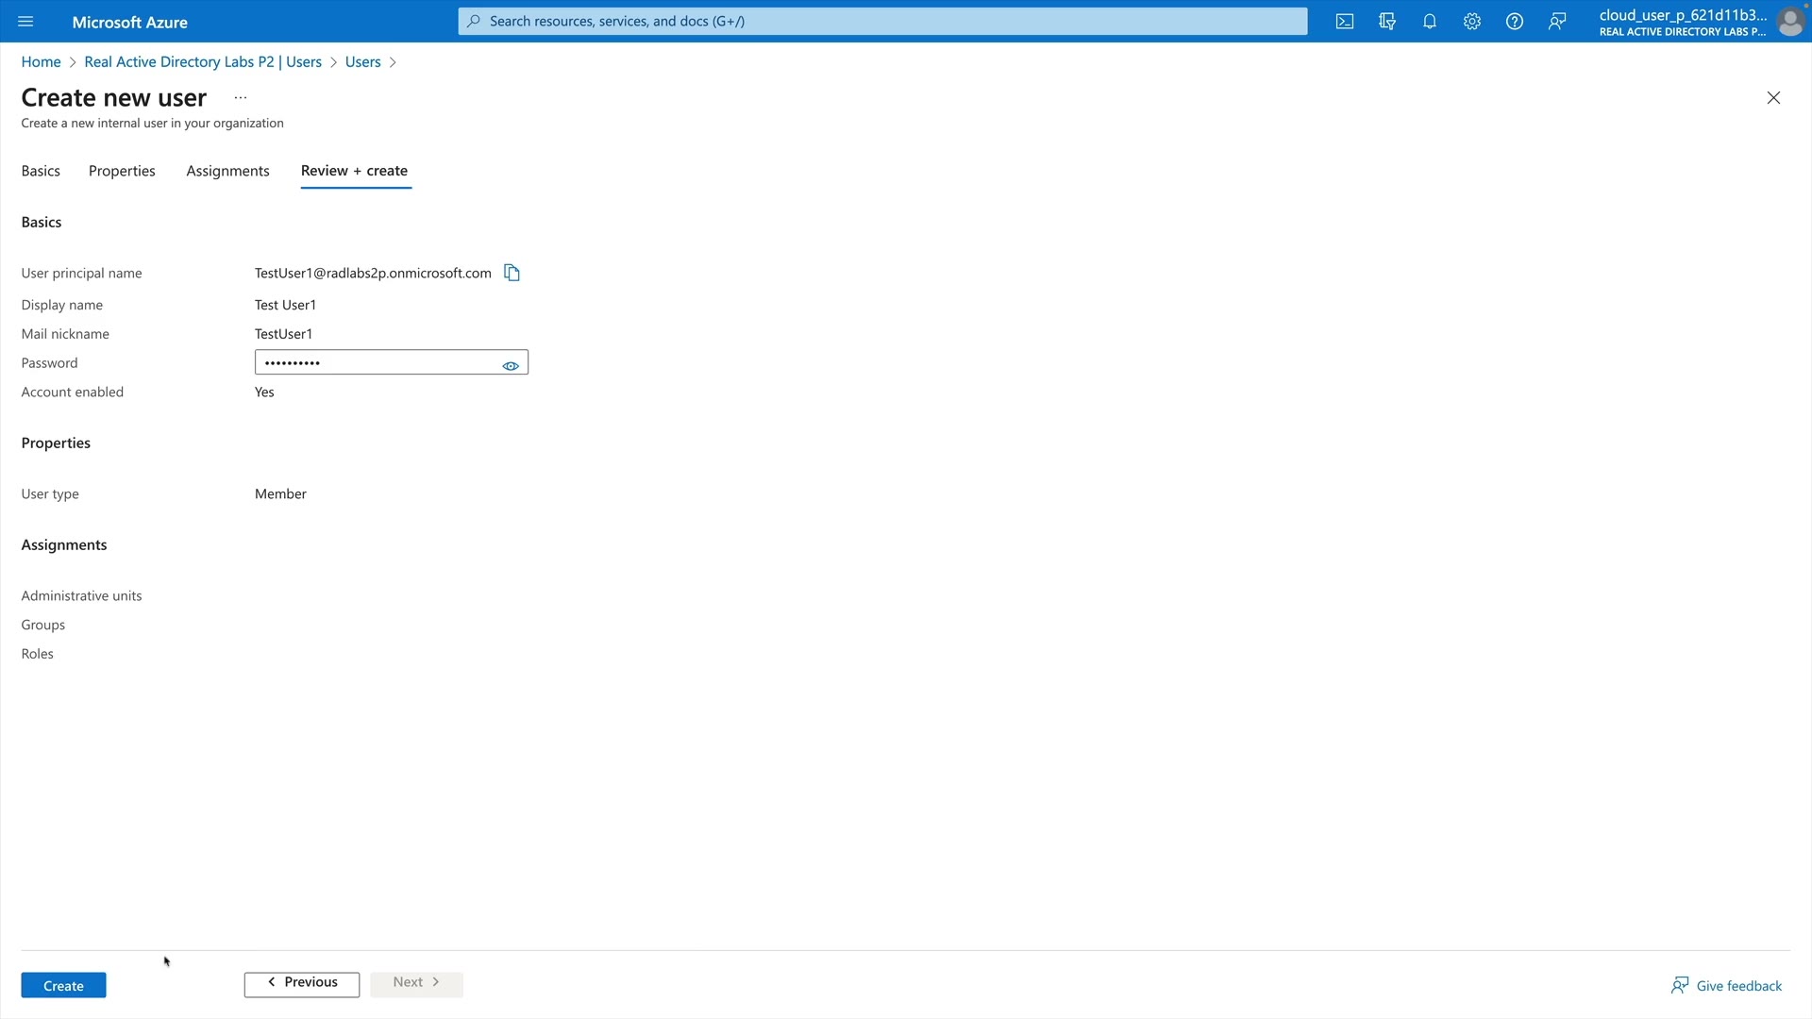1812x1019 pixels.
Task: Open portal settings gear
Action: (1472, 22)
